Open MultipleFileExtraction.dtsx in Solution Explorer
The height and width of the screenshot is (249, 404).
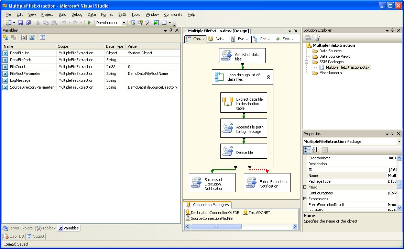[347, 67]
